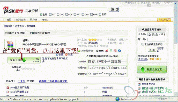
Task: Check the TXT filter checkbox
Action: 50,15
